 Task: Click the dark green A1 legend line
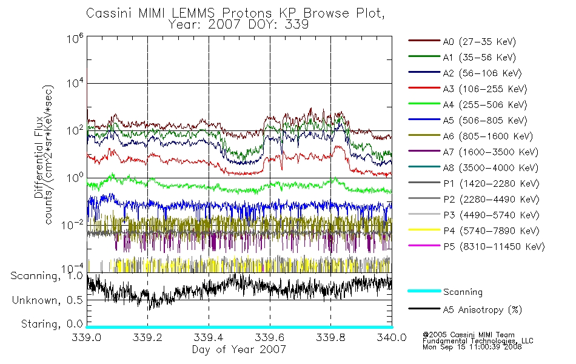pos(424,56)
